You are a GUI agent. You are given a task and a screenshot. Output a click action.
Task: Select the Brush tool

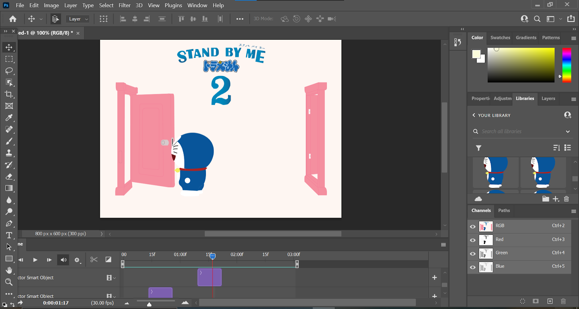pyautogui.click(x=9, y=141)
